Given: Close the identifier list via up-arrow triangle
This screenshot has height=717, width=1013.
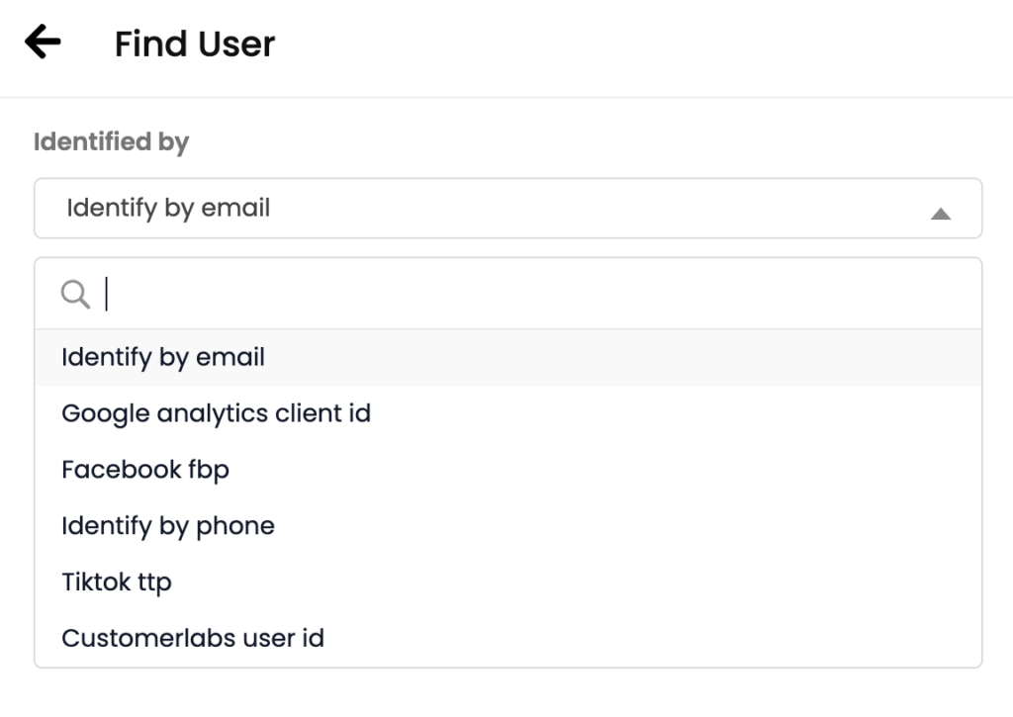Looking at the screenshot, I should pyautogui.click(x=941, y=213).
